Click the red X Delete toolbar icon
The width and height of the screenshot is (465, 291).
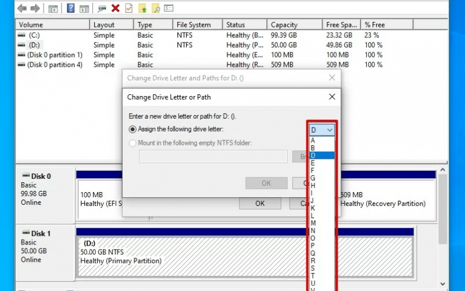(x=115, y=8)
